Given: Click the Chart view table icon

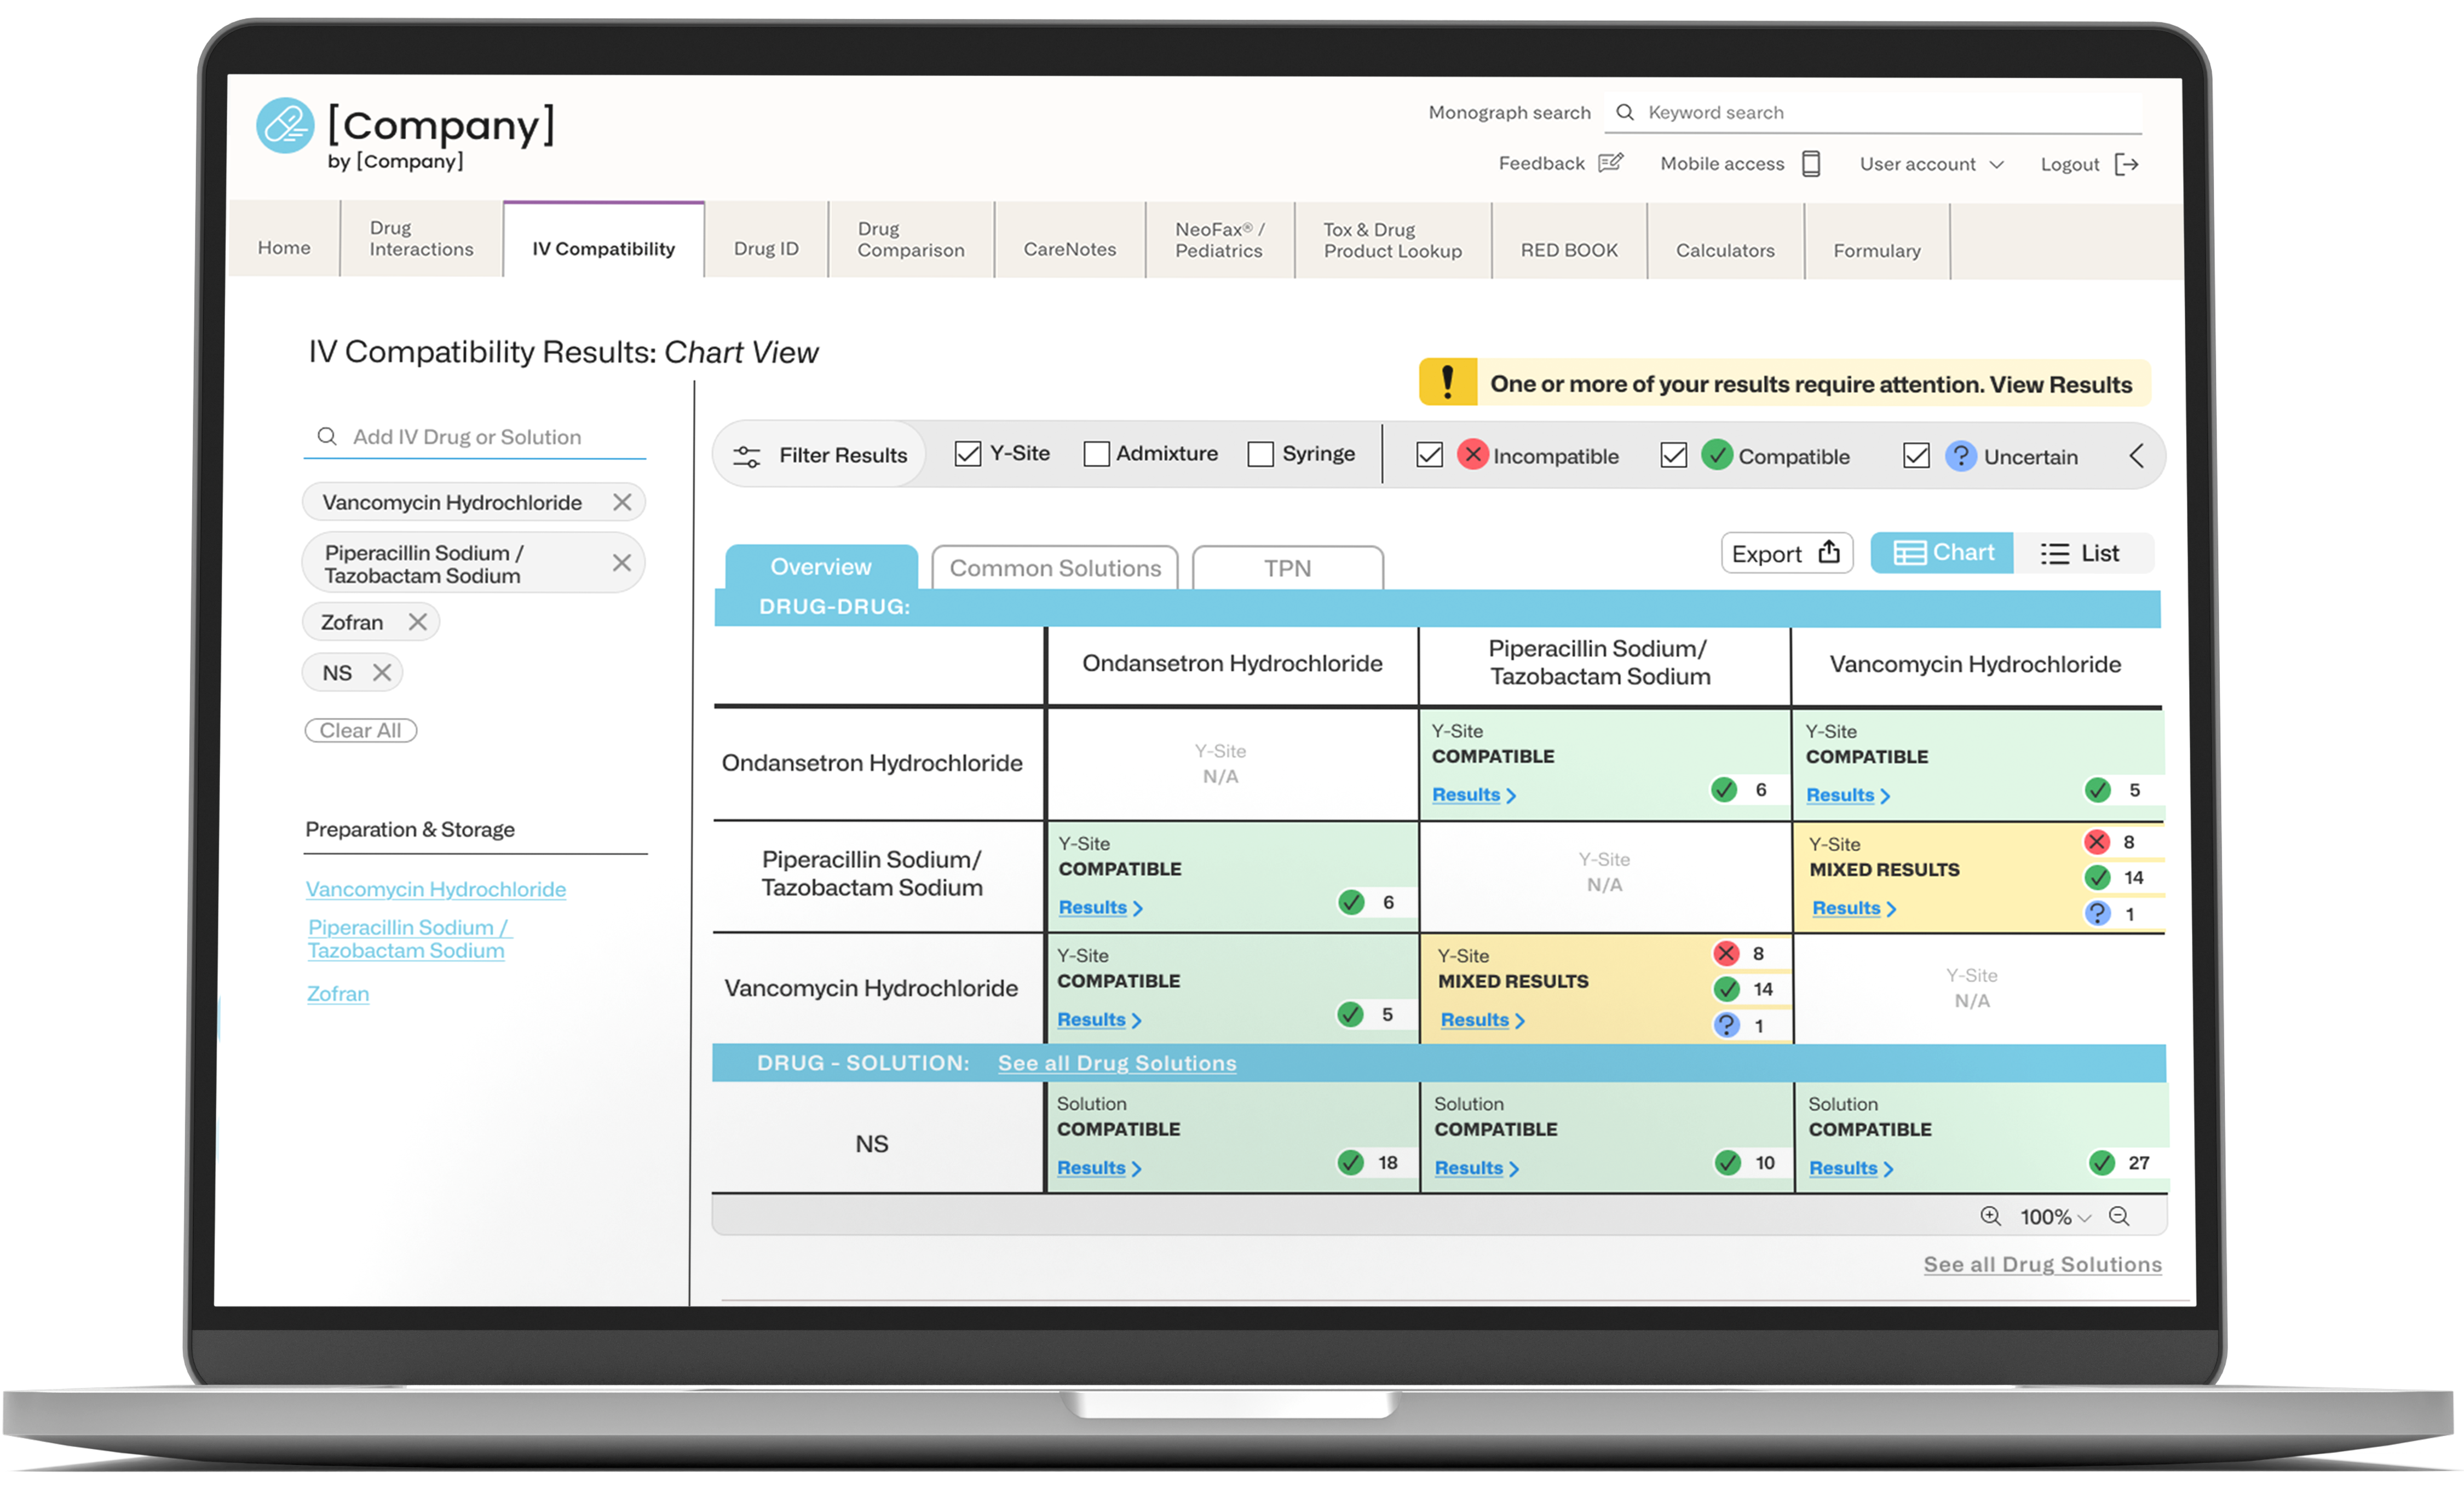Looking at the screenshot, I should [1909, 553].
